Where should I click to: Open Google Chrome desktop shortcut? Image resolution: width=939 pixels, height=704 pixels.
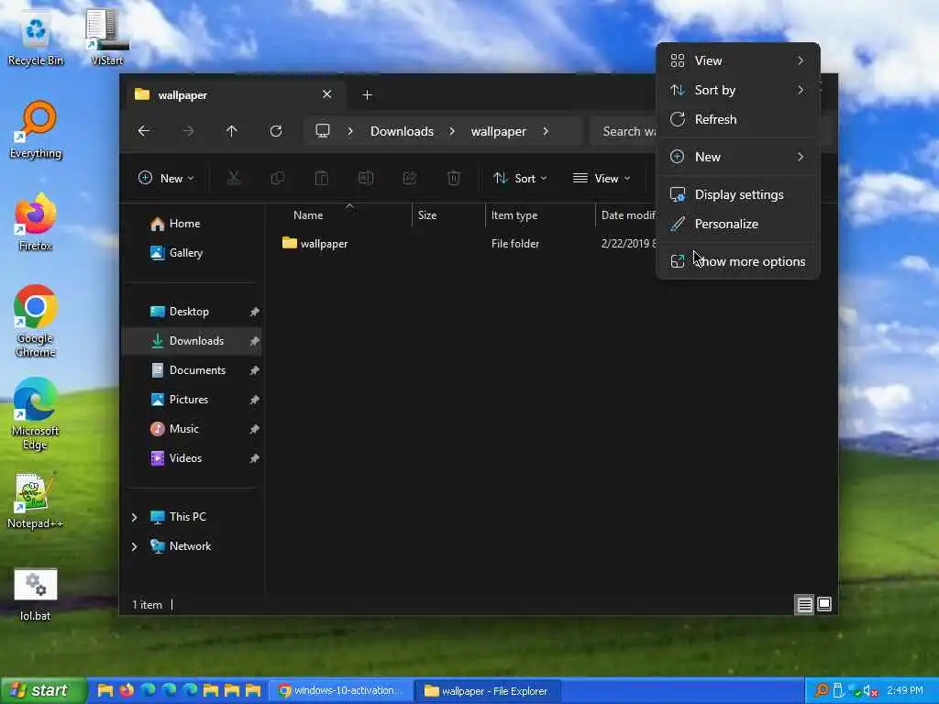tap(36, 322)
